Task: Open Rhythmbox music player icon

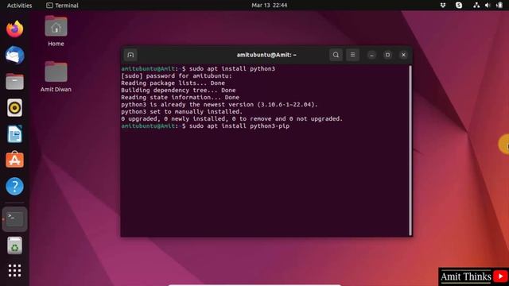Action: [14, 108]
